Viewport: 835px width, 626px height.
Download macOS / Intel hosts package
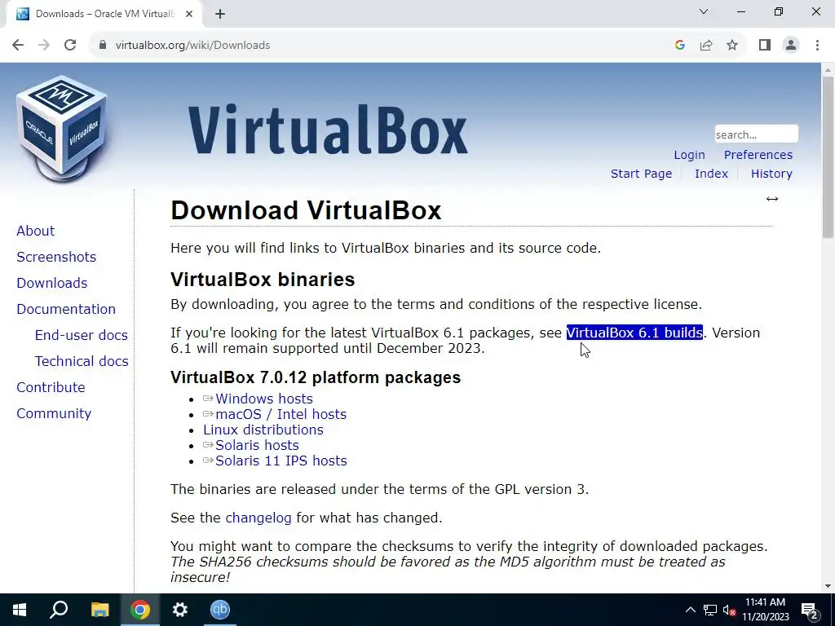[281, 414]
